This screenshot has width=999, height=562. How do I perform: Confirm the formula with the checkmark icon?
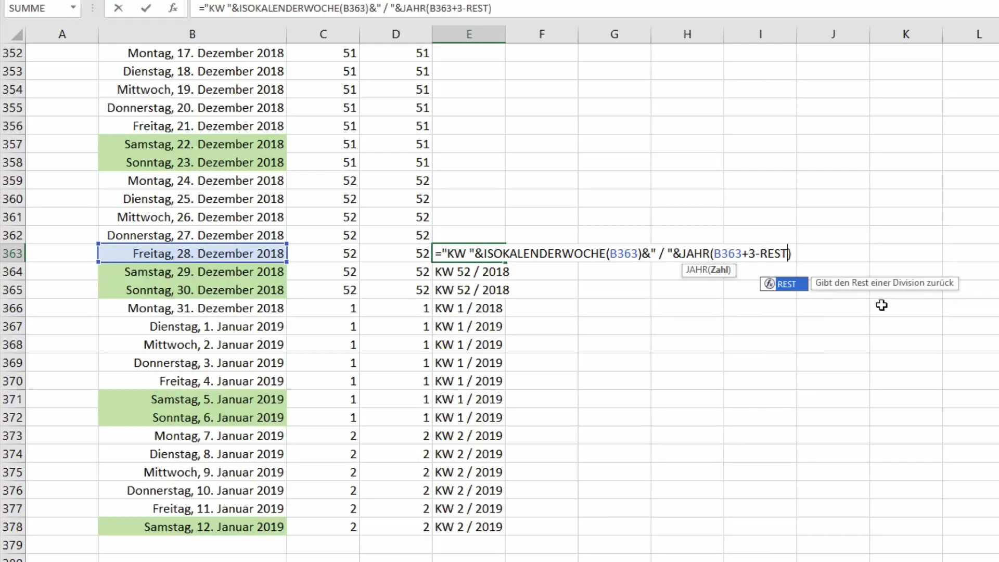coord(146,8)
